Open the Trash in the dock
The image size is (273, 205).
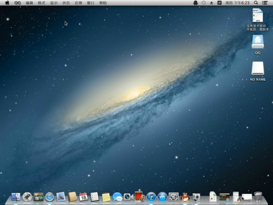coord(258,196)
